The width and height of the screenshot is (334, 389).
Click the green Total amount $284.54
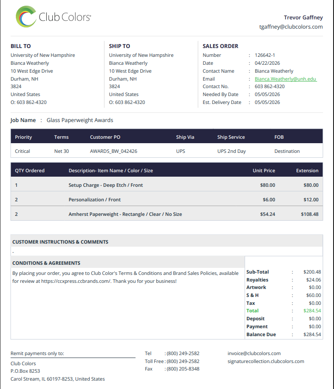[312, 311]
